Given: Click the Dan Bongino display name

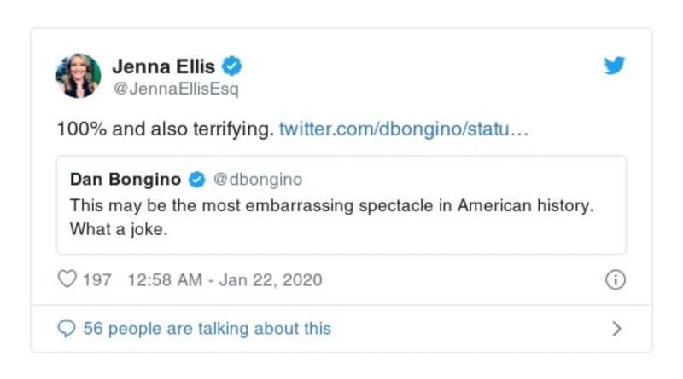Looking at the screenshot, I should (x=126, y=180).
